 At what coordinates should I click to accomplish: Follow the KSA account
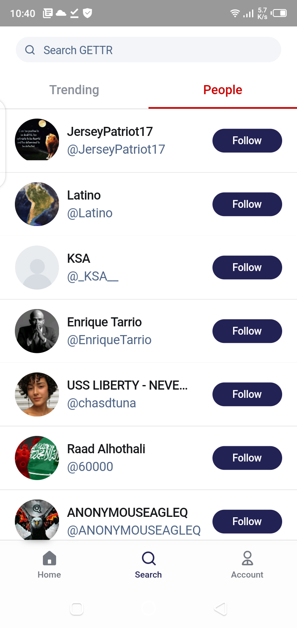(x=247, y=267)
